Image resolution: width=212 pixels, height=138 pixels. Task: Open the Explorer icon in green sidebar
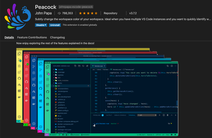[47, 67]
